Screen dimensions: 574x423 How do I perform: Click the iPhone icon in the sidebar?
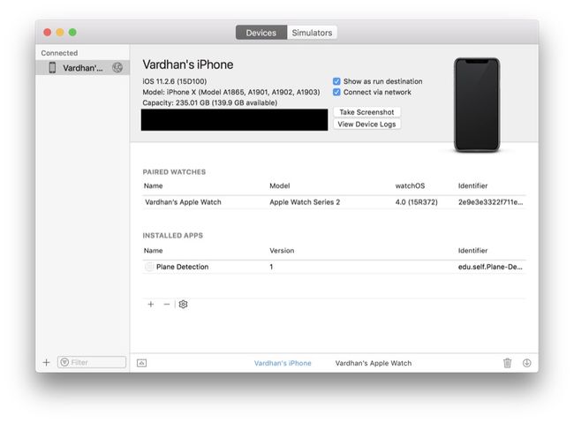pyautogui.click(x=52, y=67)
